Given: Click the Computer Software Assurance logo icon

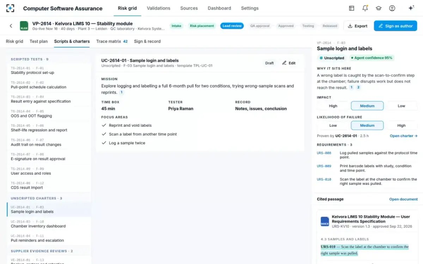Looking at the screenshot, I should pyautogui.click(x=10, y=8).
